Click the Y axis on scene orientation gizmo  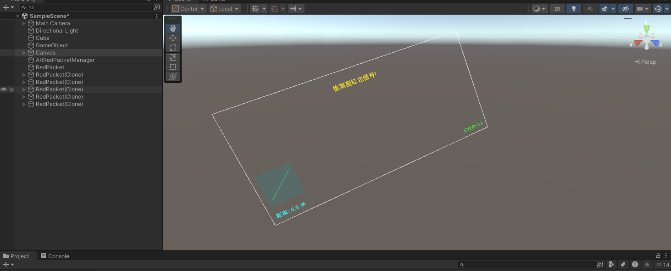pos(647,28)
